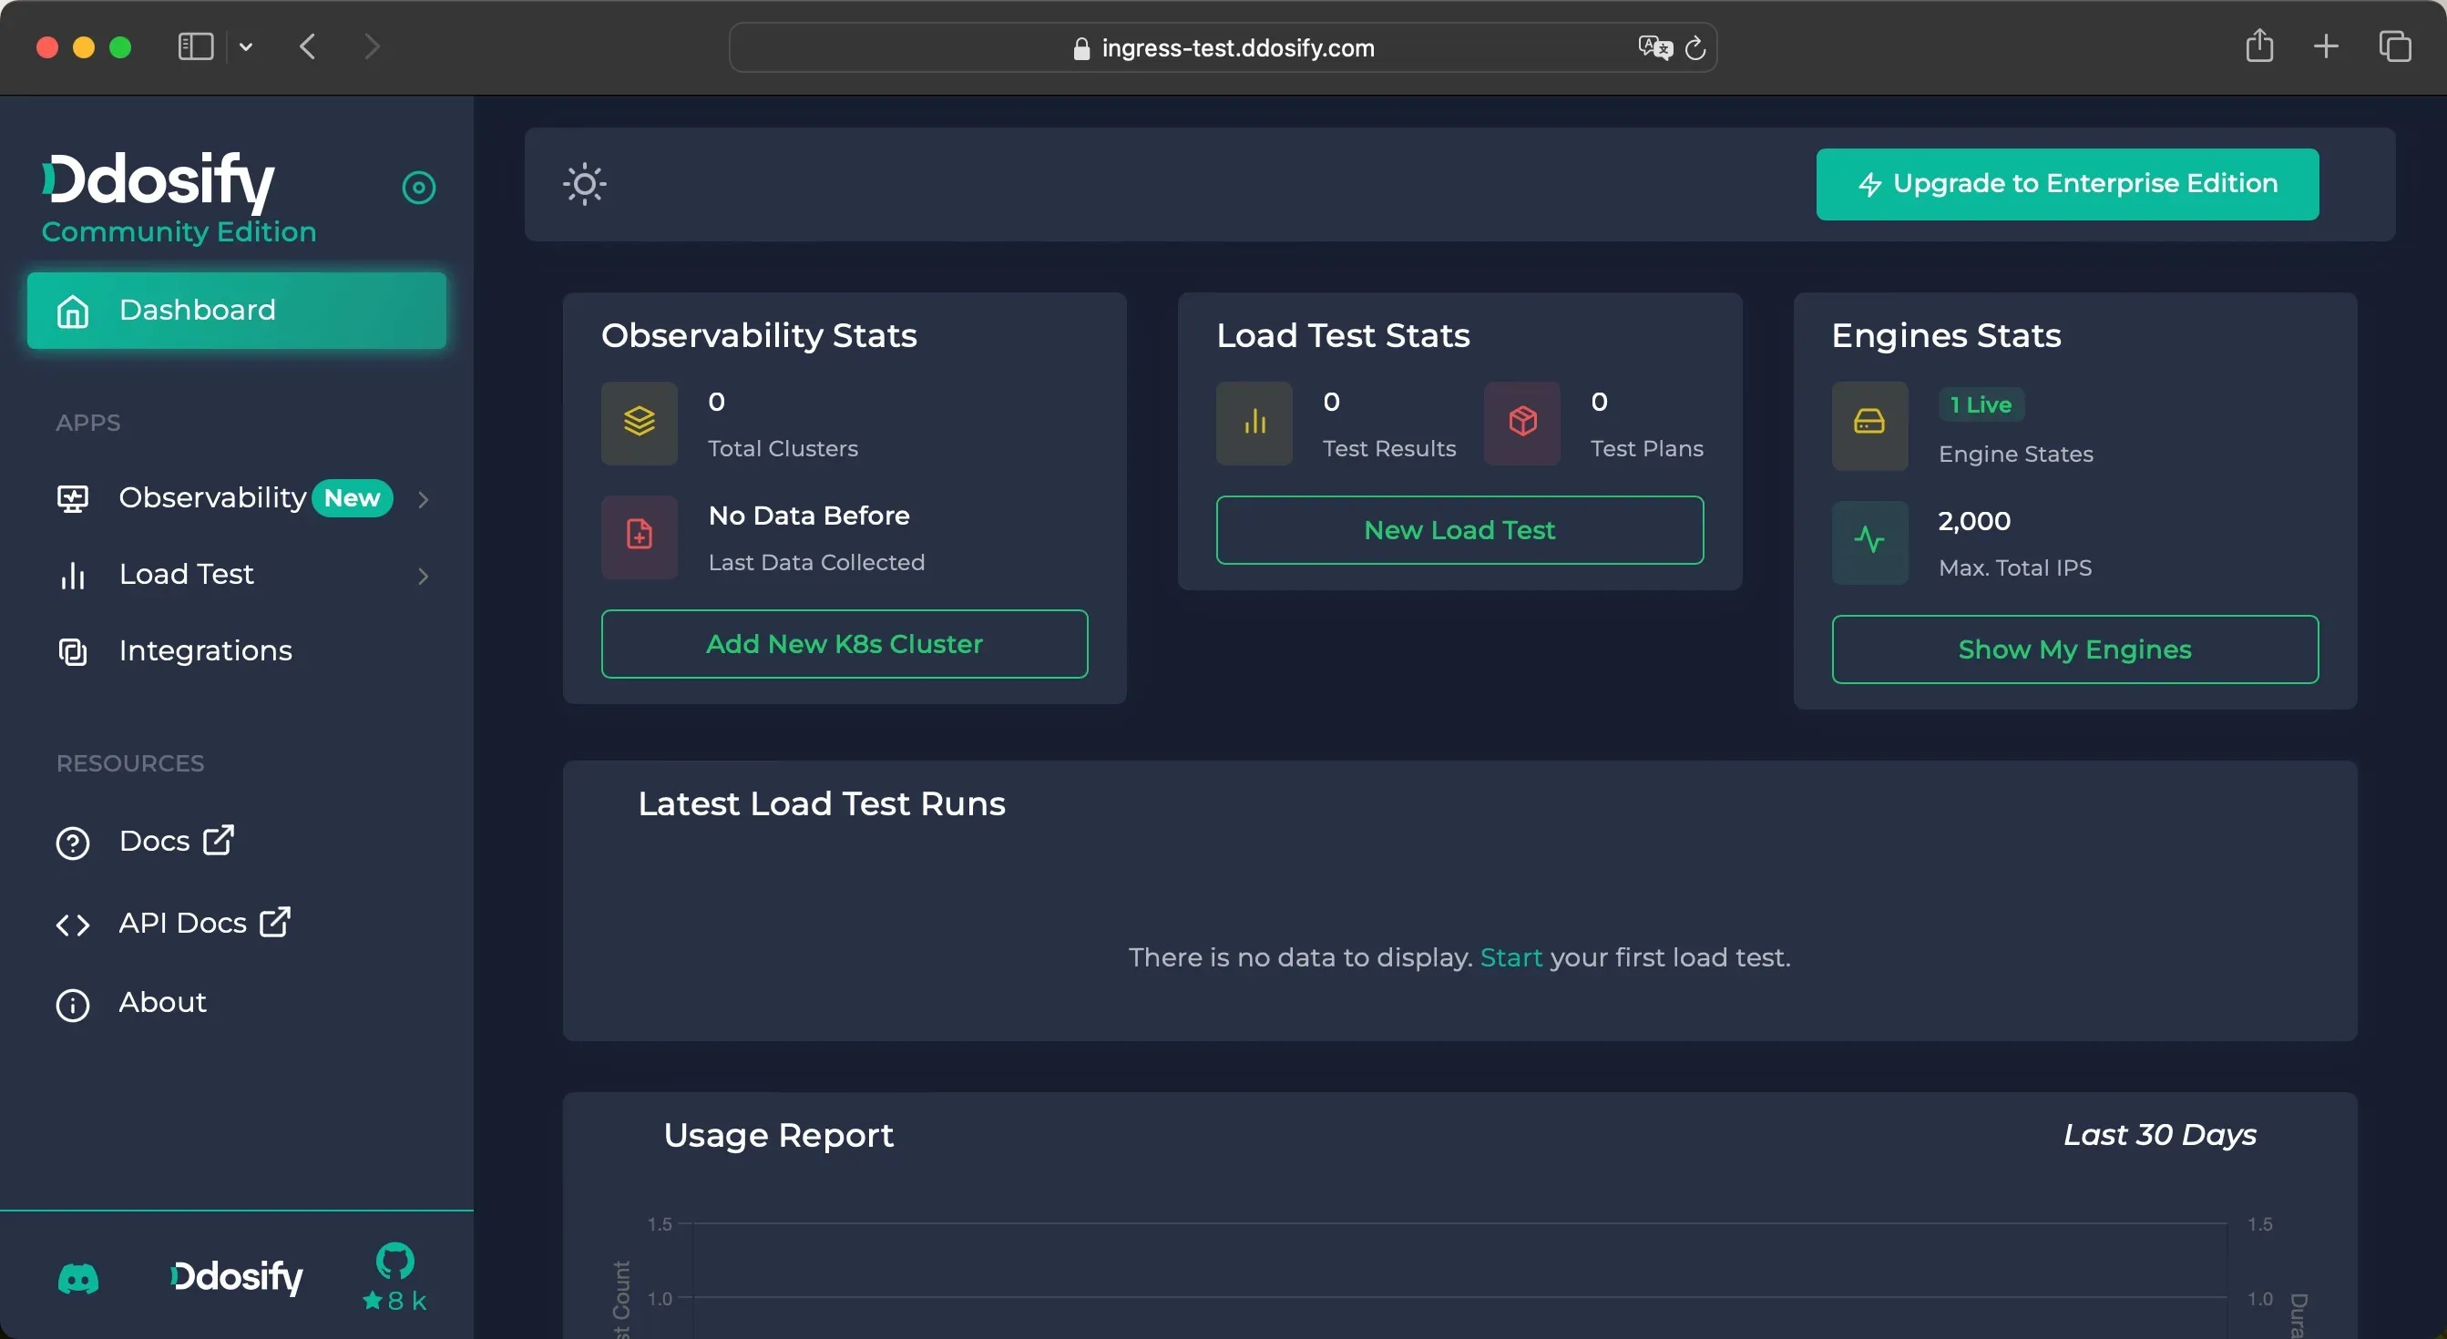The height and width of the screenshot is (1339, 2447).
Task: Open the Ddosify Discord community icon
Action: coord(79,1277)
